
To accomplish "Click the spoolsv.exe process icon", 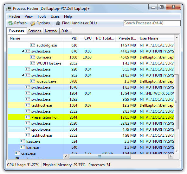I will click(28, 129).
